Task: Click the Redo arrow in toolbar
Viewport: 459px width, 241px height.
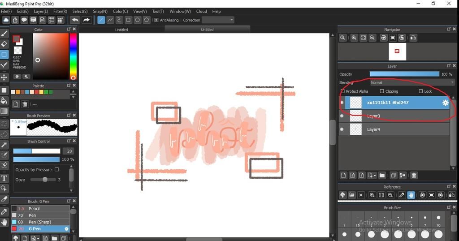Action: [86, 20]
